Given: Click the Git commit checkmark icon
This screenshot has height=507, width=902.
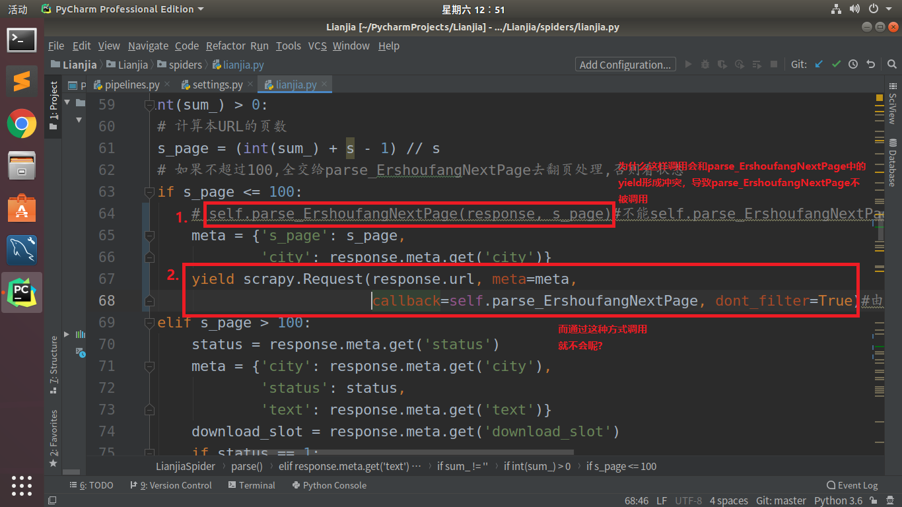Looking at the screenshot, I should pos(836,64).
